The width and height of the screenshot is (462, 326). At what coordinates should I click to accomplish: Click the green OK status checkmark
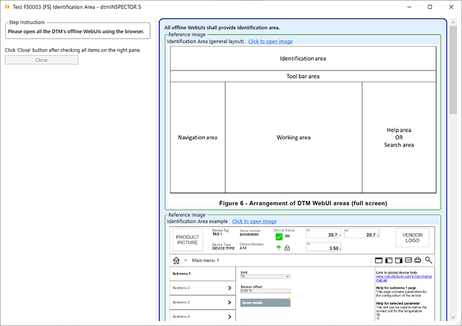pyautogui.click(x=279, y=237)
